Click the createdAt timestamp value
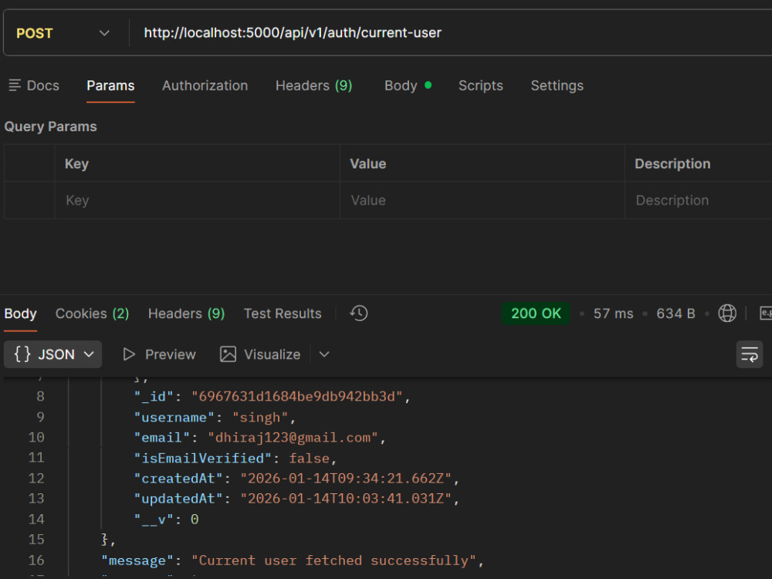The height and width of the screenshot is (579, 772). 346,479
